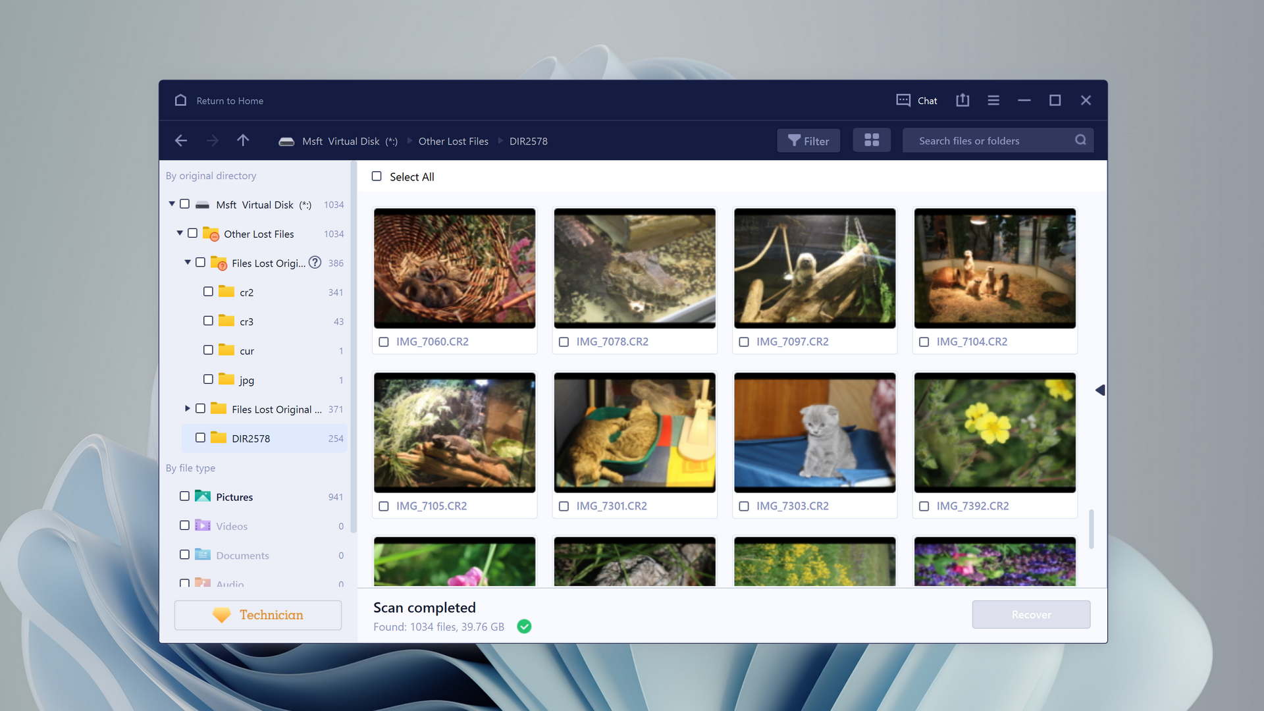This screenshot has height=711, width=1264.
Task: Go forward with the right arrow
Action: click(212, 140)
